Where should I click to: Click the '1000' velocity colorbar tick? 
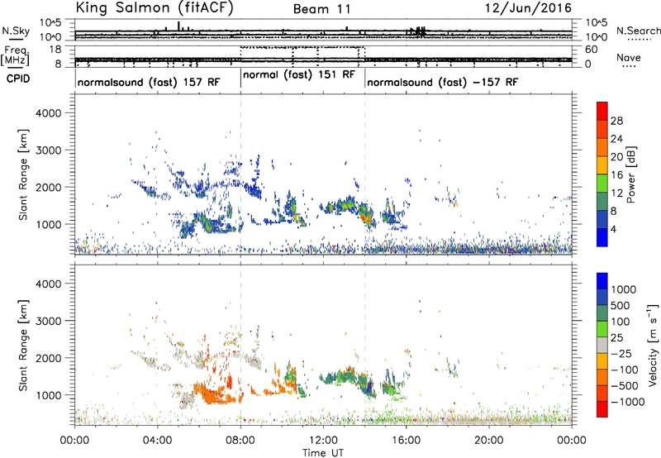(x=624, y=289)
